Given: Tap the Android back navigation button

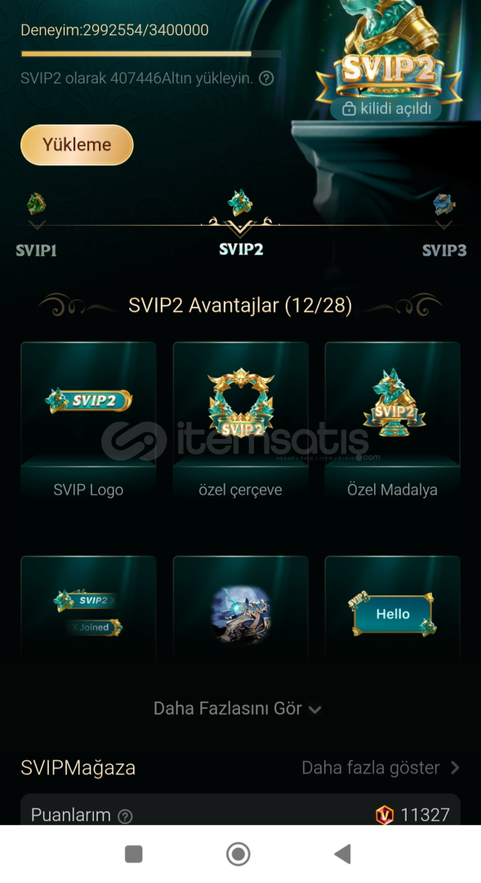Looking at the screenshot, I should [x=343, y=854].
